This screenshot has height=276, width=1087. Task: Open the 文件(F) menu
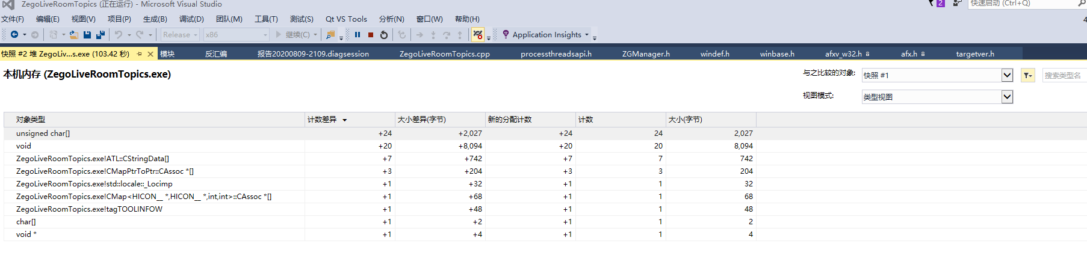[13, 19]
